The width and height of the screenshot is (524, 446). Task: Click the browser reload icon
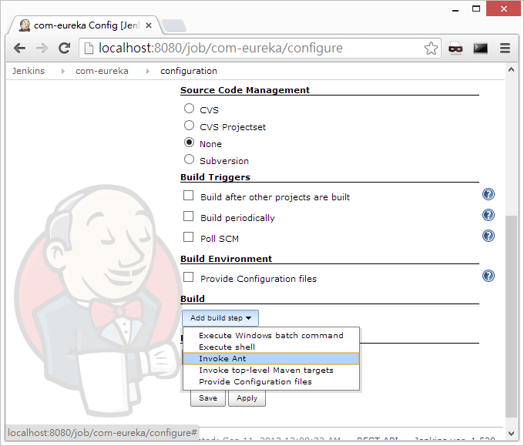pos(65,48)
